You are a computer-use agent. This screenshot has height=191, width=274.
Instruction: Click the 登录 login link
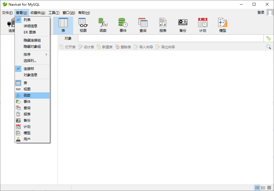[261, 13]
